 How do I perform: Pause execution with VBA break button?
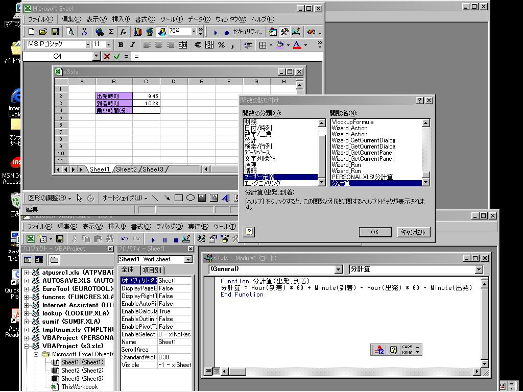pos(165,239)
